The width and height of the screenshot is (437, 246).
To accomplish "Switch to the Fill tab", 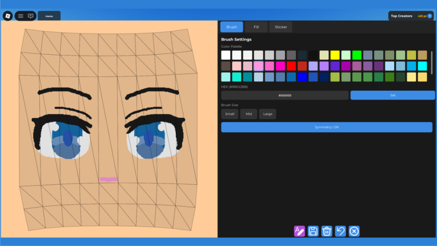I will (256, 27).
